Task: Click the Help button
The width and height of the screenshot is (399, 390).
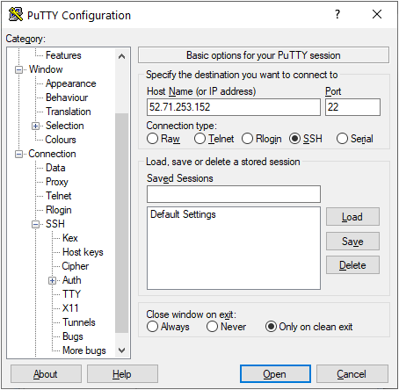Action: coord(122,374)
